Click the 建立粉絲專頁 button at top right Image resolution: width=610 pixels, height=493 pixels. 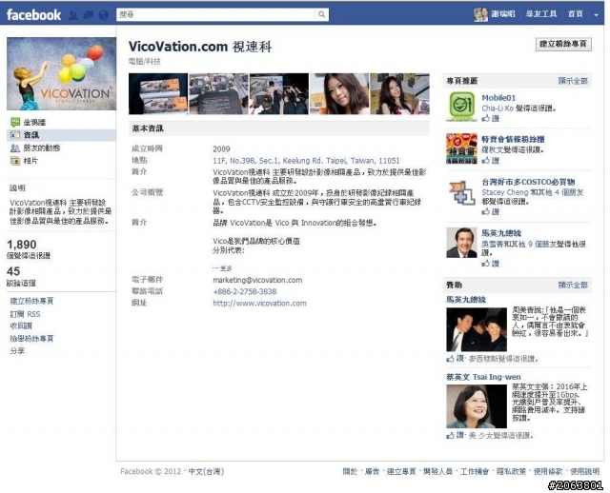pyautogui.click(x=563, y=44)
